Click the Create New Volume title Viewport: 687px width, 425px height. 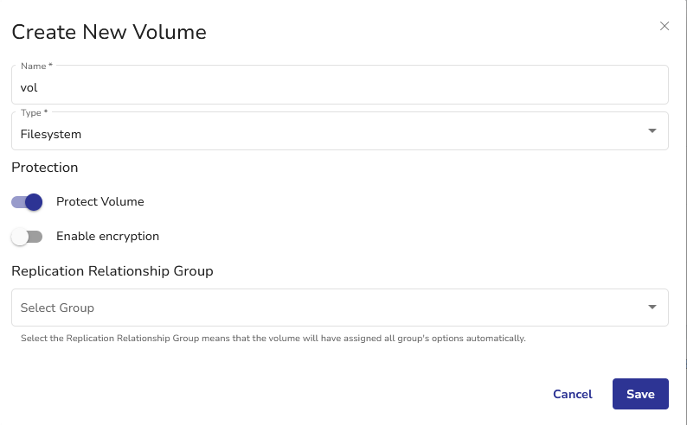[109, 33]
